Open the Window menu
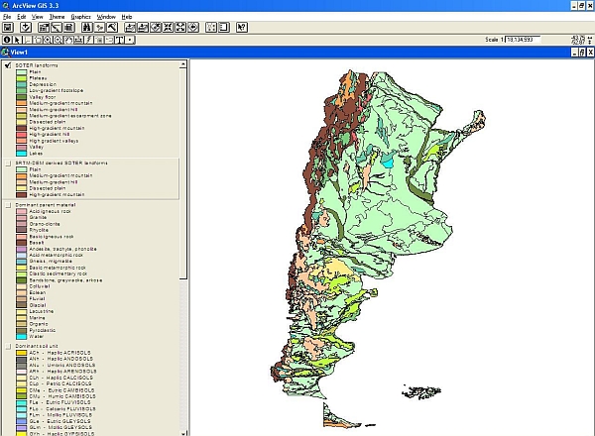The height and width of the screenshot is (436, 595). (107, 17)
